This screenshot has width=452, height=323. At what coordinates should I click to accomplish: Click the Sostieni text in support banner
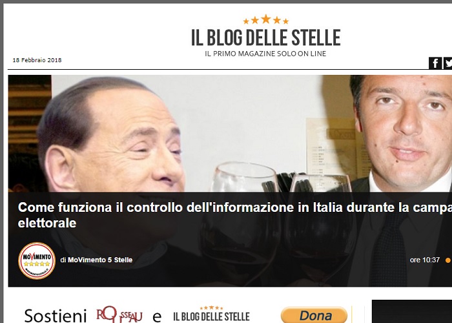[x=56, y=316]
